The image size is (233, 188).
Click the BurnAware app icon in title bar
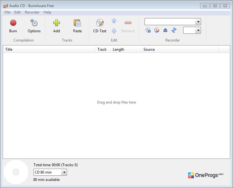[x=6, y=6]
